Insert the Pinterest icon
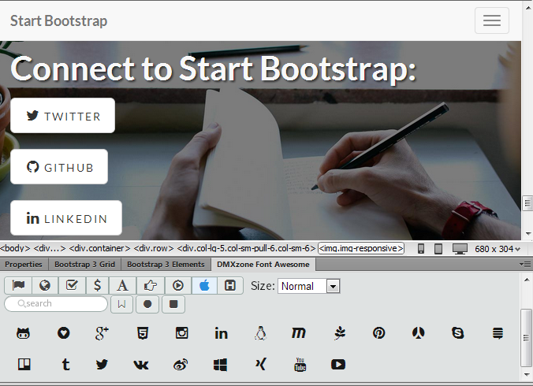This screenshot has width=533, height=386. pyautogui.click(x=378, y=333)
